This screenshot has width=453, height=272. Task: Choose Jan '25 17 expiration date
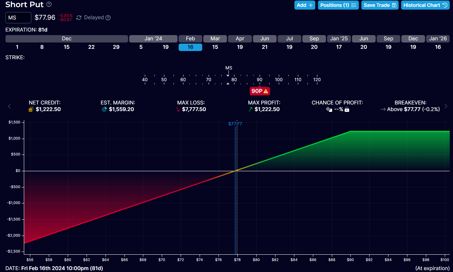click(x=339, y=47)
